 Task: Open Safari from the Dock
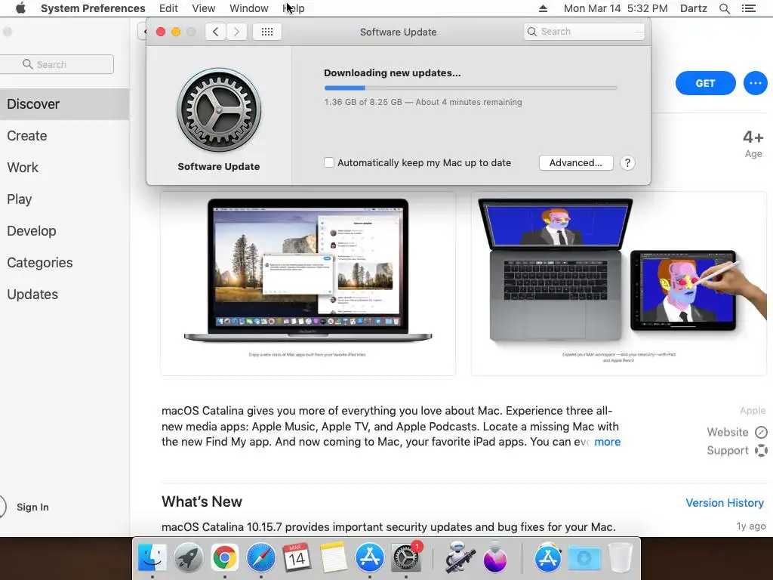(260, 557)
